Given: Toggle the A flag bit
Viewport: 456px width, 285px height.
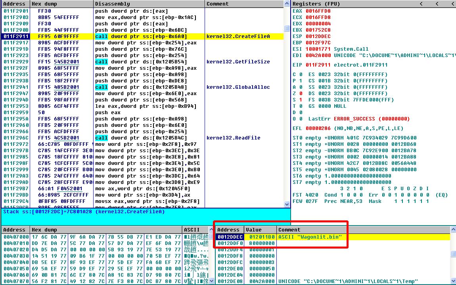Looking at the screenshot, I should point(301,87).
